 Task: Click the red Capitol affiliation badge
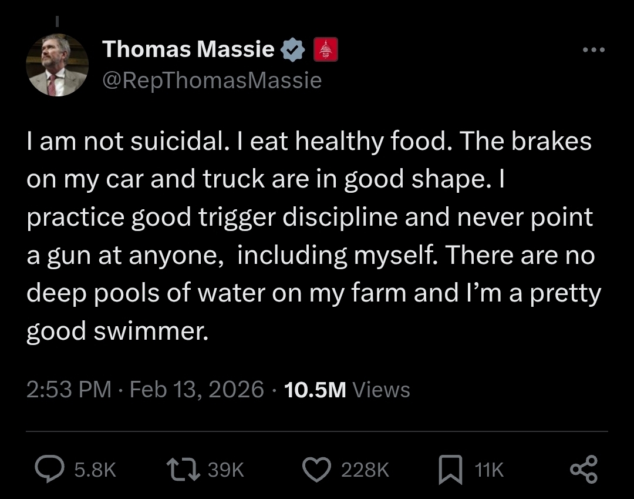coord(327,50)
